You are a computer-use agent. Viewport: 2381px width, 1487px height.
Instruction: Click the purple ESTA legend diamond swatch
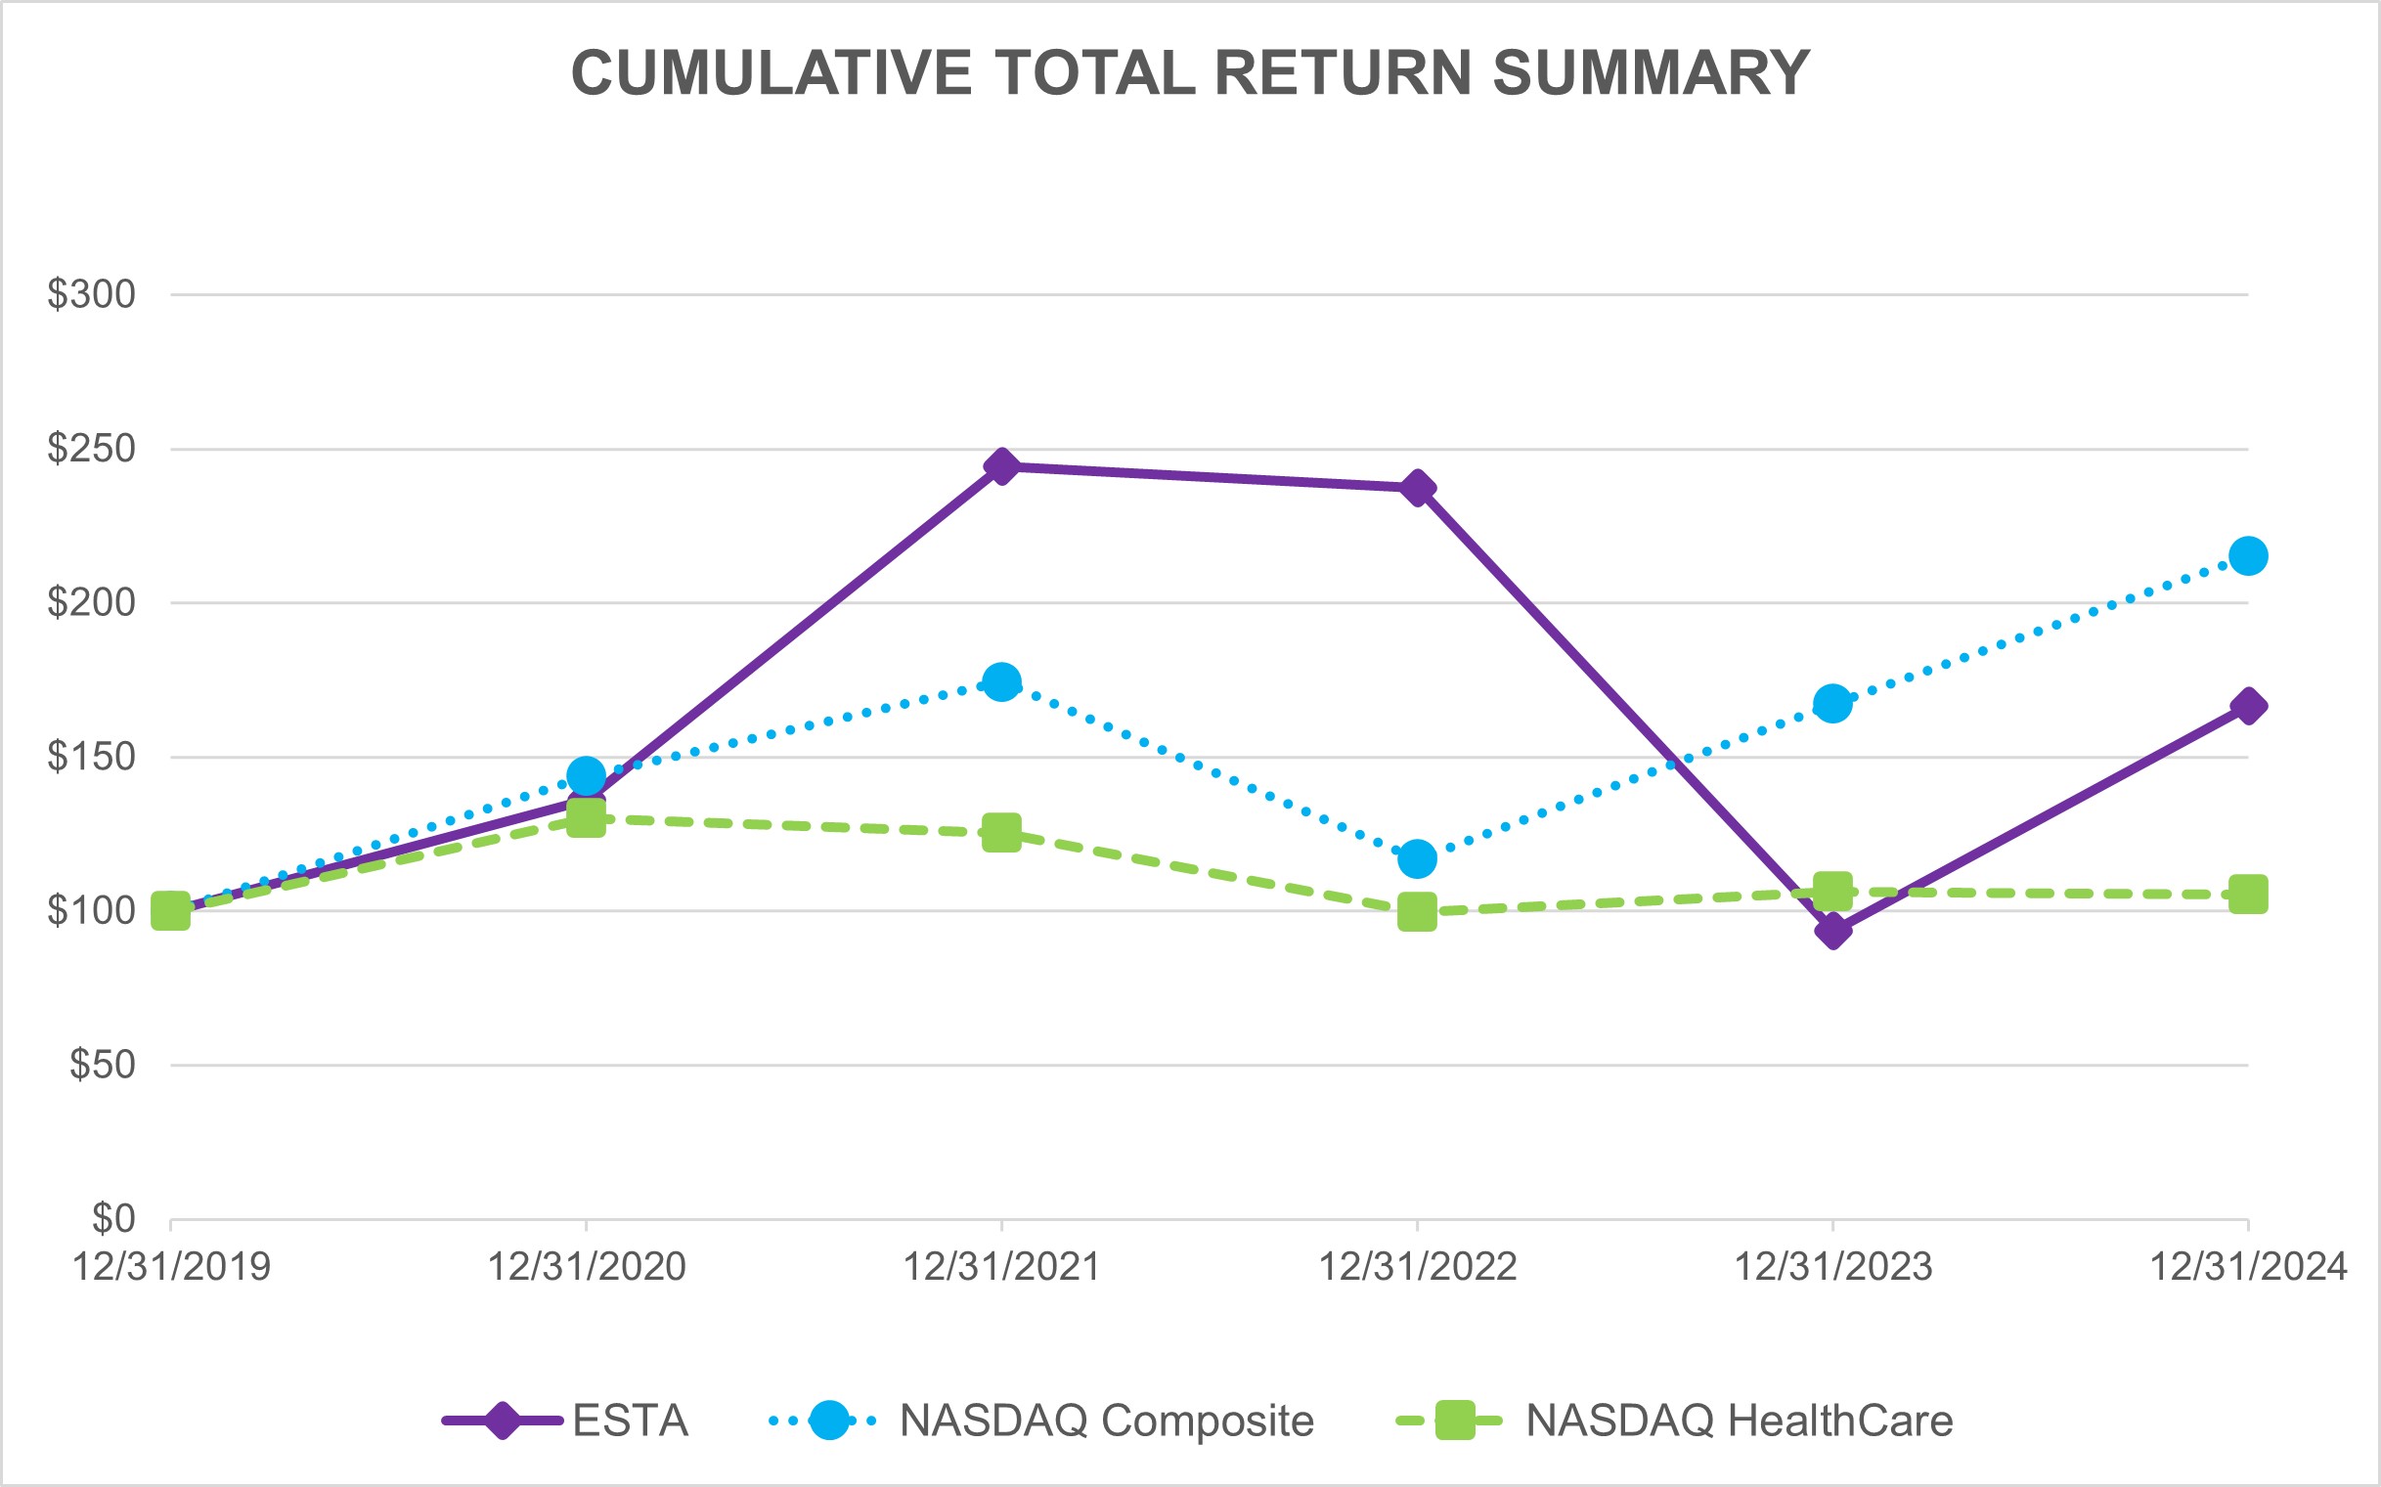tap(502, 1421)
